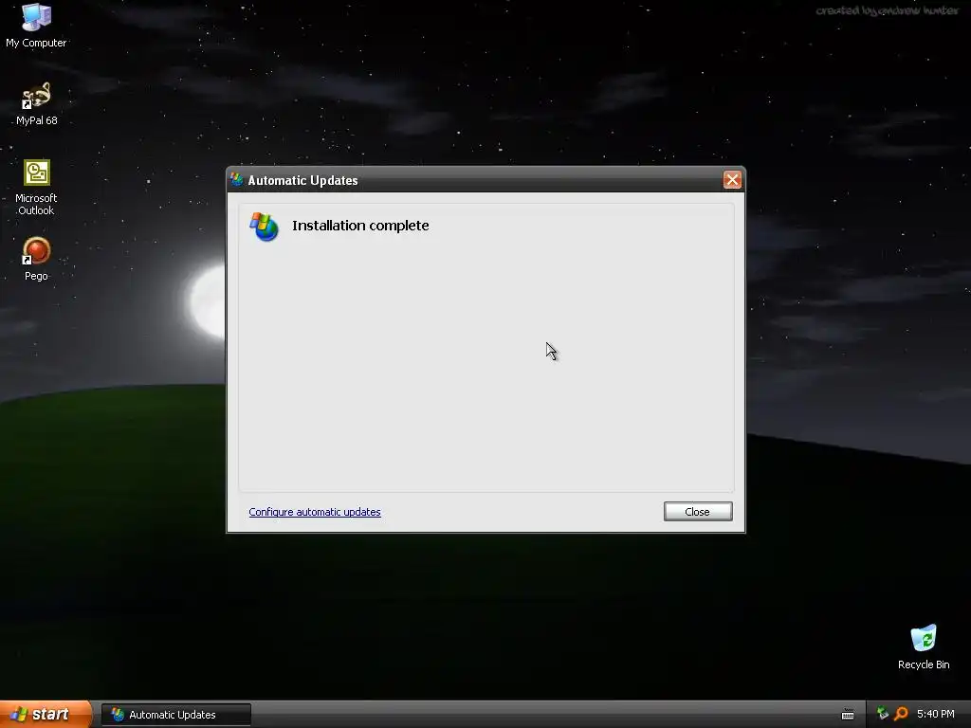Click the Automatic Updates taskbar button
Viewport: 971px width, 728px height.
(176, 715)
